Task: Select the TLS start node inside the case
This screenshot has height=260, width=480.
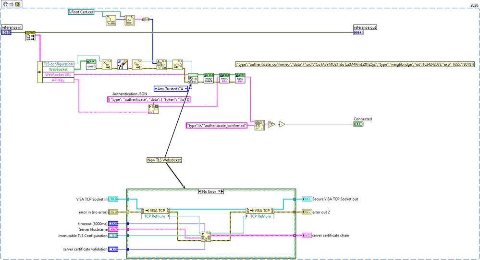Action: pos(206,237)
